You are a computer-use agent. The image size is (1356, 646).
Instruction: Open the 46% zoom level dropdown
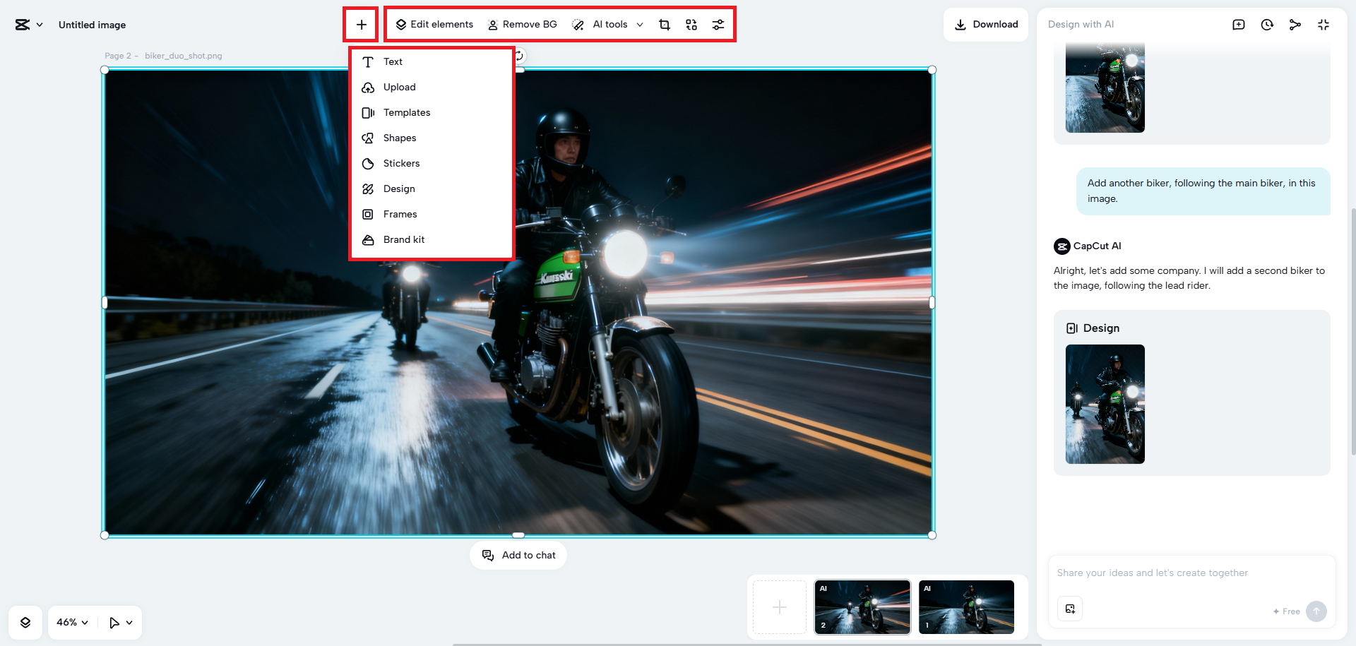click(72, 623)
